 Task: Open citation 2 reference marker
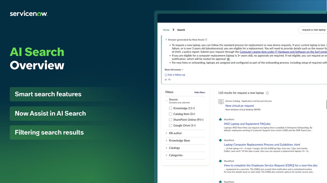click(x=228, y=59)
